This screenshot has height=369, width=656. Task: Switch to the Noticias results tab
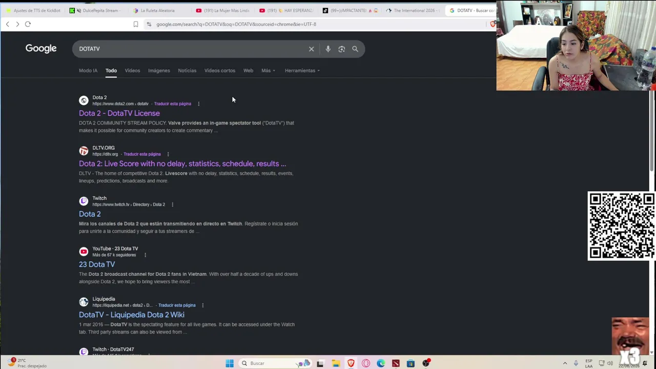(187, 71)
